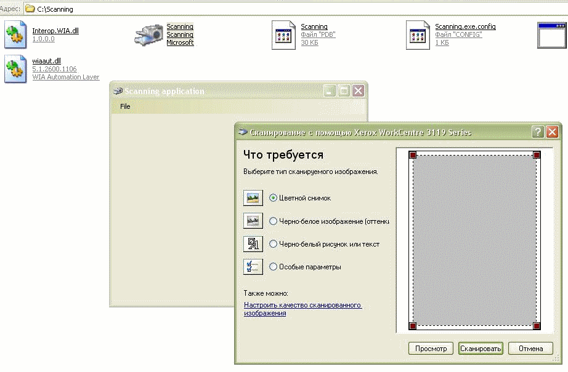Viewport: 568px width, 372px height.
Task: Click inside the gray scan preview area
Action: pyautogui.click(x=474, y=240)
